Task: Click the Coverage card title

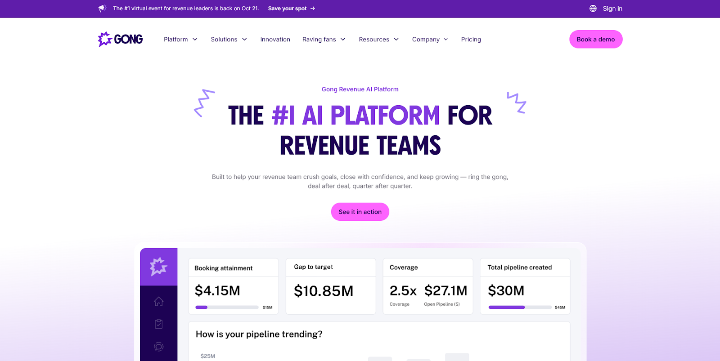Action: point(404,267)
